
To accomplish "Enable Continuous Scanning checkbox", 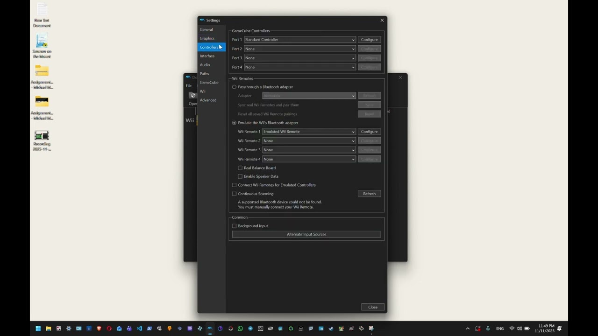I will (253, 194).
